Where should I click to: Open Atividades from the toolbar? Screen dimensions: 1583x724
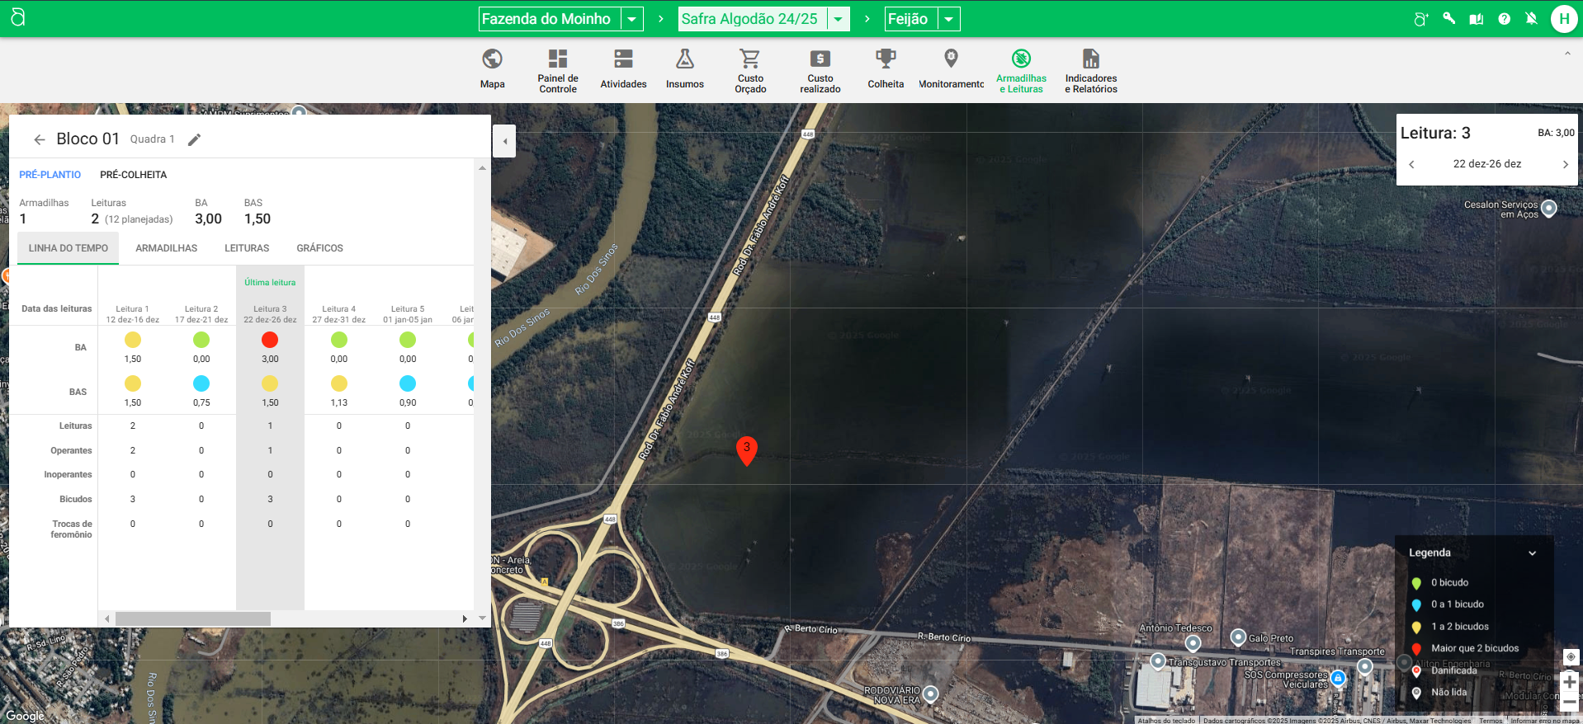point(623,59)
